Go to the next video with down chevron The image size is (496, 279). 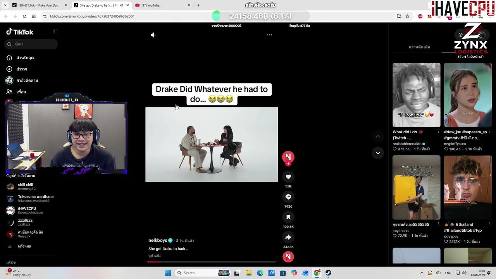[x=378, y=153]
